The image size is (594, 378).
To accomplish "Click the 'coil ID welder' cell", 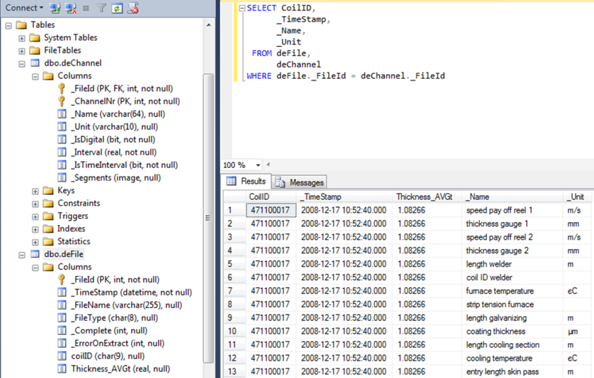I will [512, 278].
